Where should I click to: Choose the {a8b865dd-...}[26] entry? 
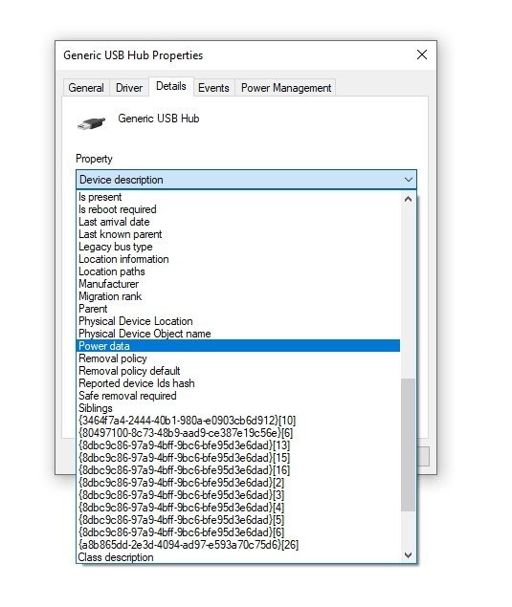pyautogui.click(x=238, y=545)
